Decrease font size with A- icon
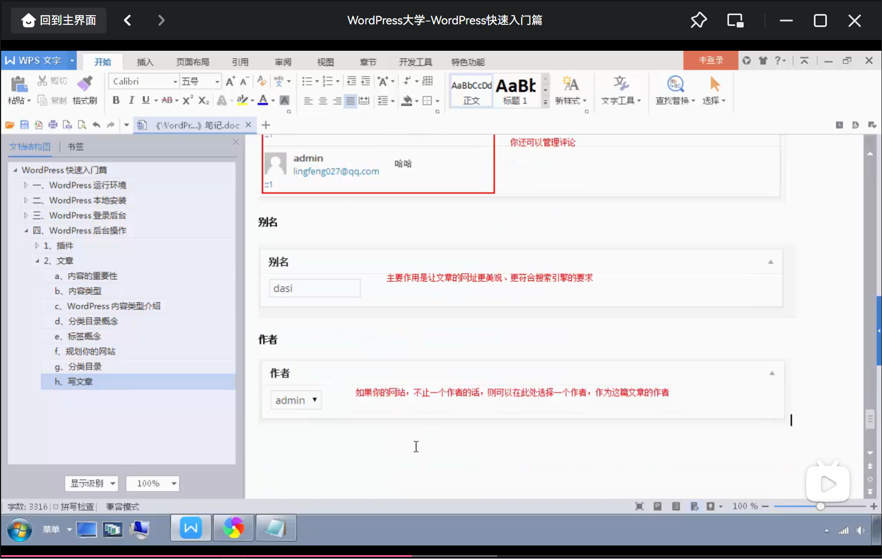This screenshot has width=882, height=559. [x=244, y=81]
